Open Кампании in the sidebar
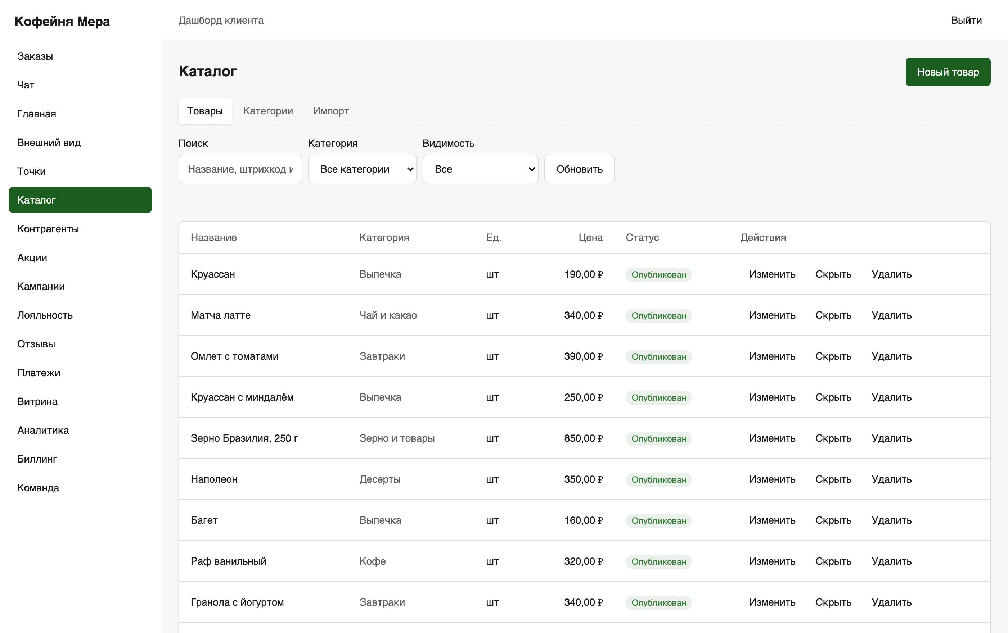The width and height of the screenshot is (1008, 633). pos(80,286)
